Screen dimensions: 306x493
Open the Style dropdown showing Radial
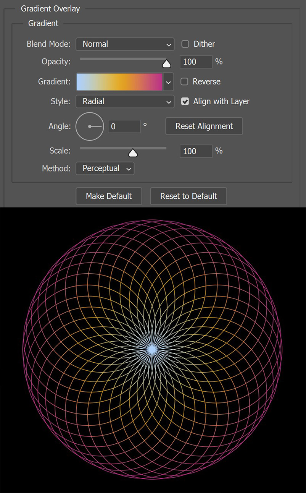click(x=125, y=102)
